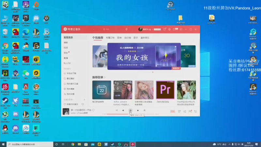Viewport: 261px width, 147px height.
Task: Navigate forward with the right arrow
Action: coord(98,29)
